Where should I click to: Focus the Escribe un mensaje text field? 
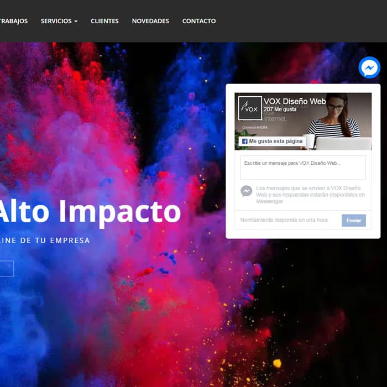point(303,168)
